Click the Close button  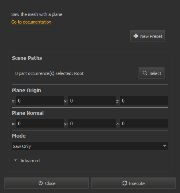click(47, 183)
